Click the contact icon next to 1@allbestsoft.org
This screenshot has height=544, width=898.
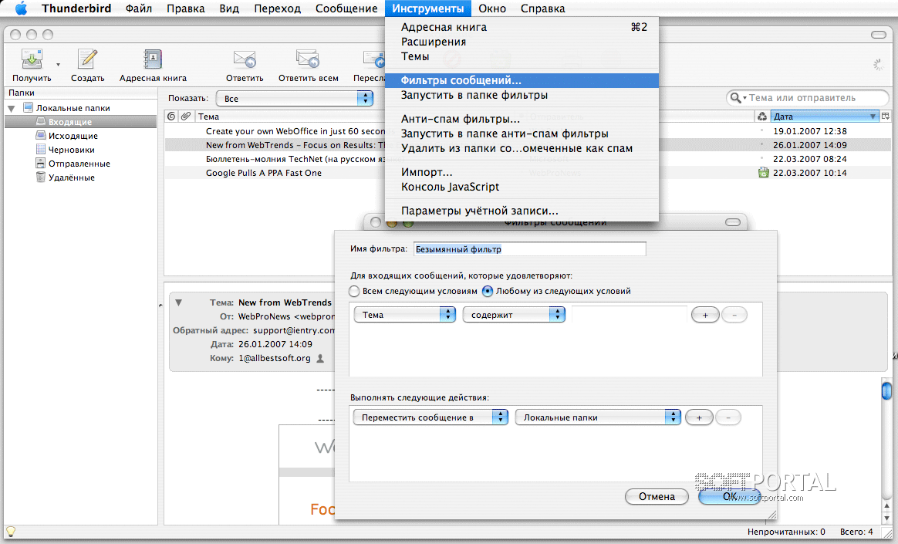320,359
